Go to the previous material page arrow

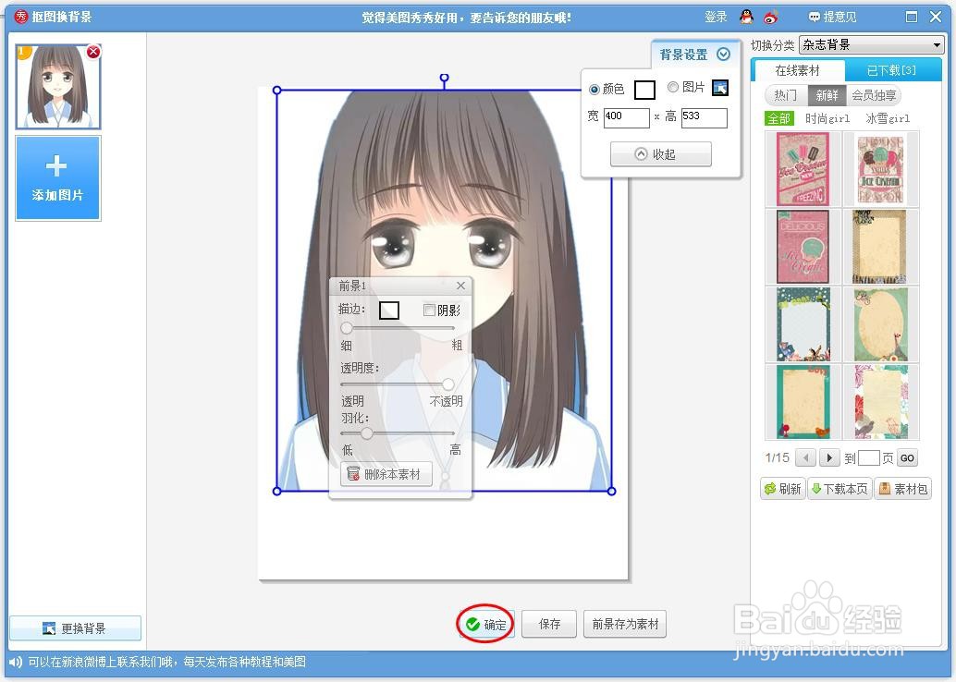pyautogui.click(x=805, y=457)
